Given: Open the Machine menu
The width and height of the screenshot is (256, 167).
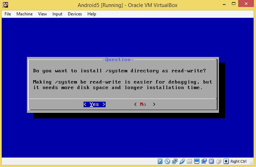Looking at the screenshot, I should pyautogui.click(x=24, y=14).
